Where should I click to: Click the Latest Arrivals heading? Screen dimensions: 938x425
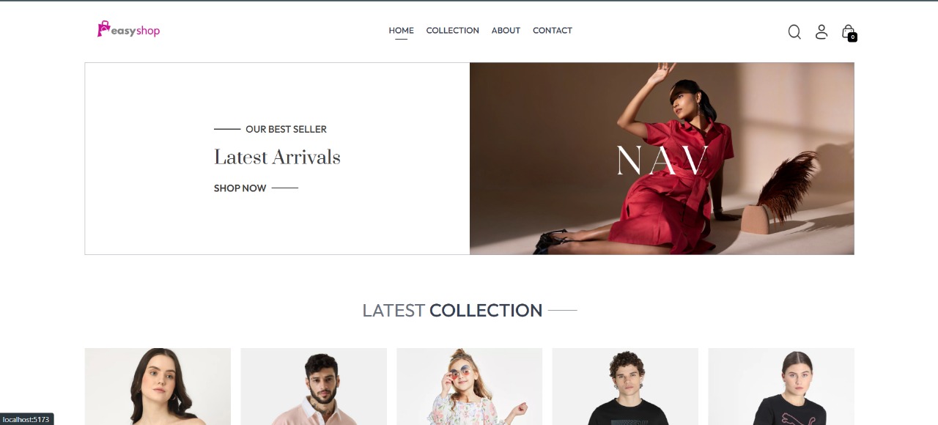coord(277,158)
